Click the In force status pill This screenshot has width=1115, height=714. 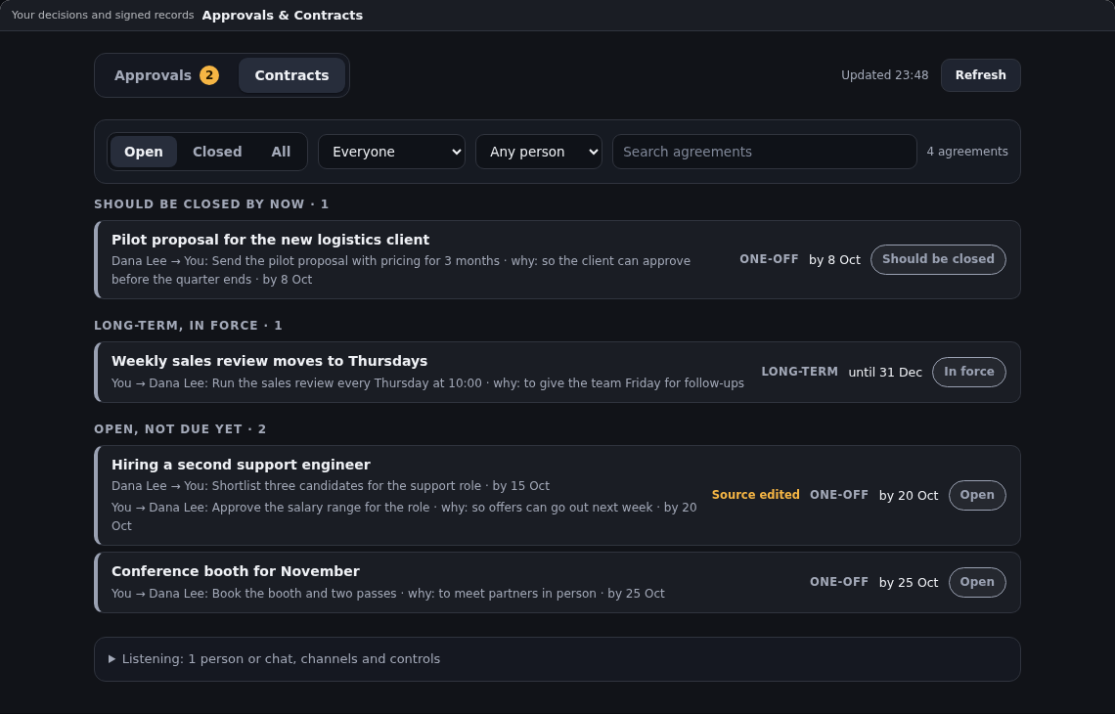(968, 372)
